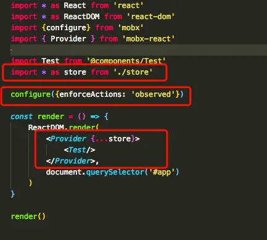Click the 'react-dom' module string
Image resolution: width=267 pixels, height=240 pixels.
point(150,17)
